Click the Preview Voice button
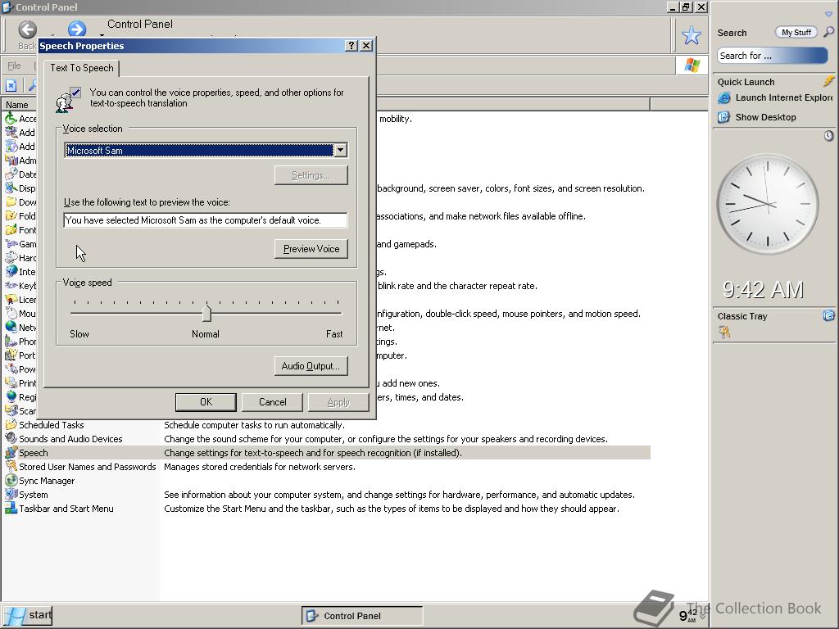839x629 pixels. click(x=311, y=249)
